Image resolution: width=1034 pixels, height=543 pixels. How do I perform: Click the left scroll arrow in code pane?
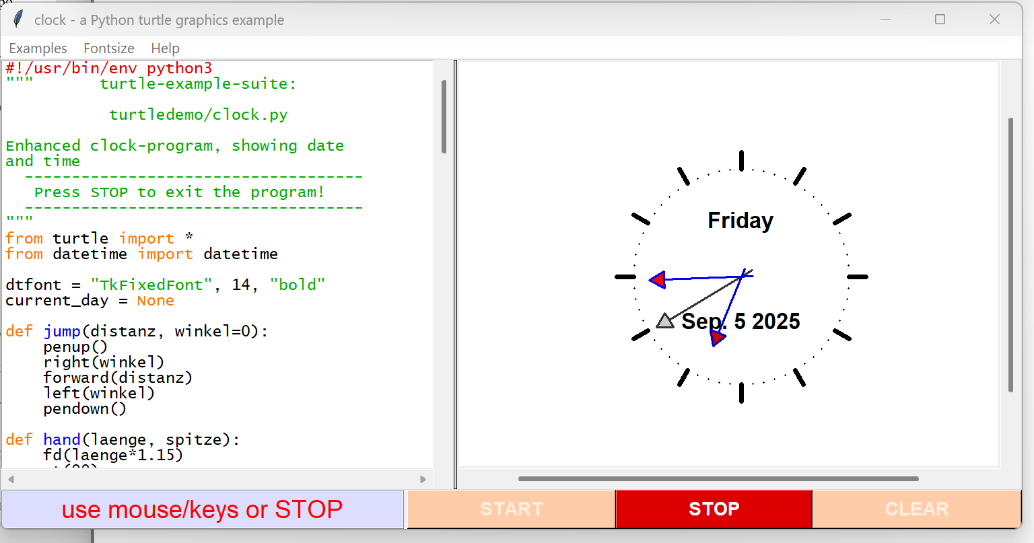[11, 479]
